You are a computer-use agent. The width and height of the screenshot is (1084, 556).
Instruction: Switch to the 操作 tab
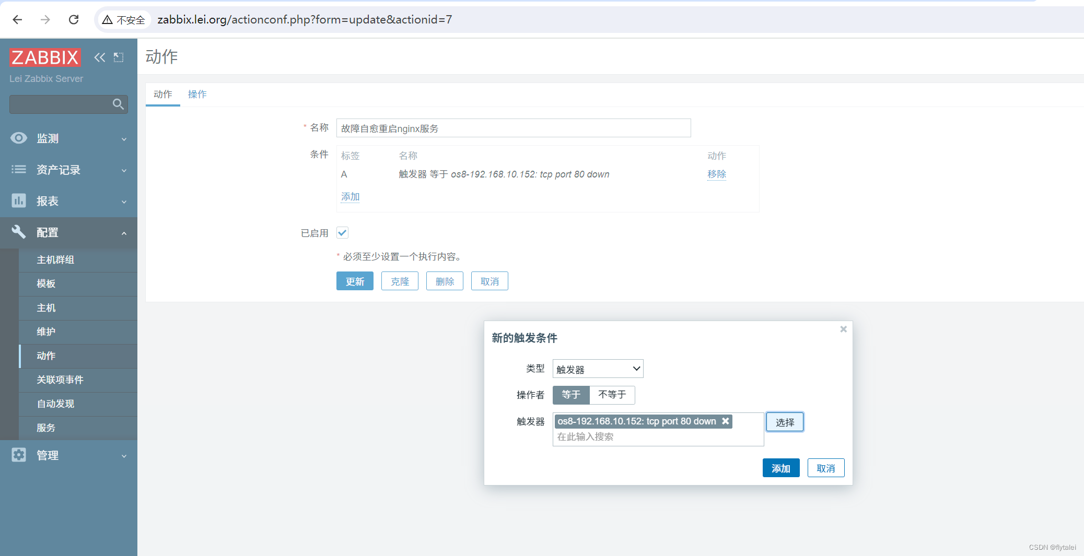pos(197,94)
